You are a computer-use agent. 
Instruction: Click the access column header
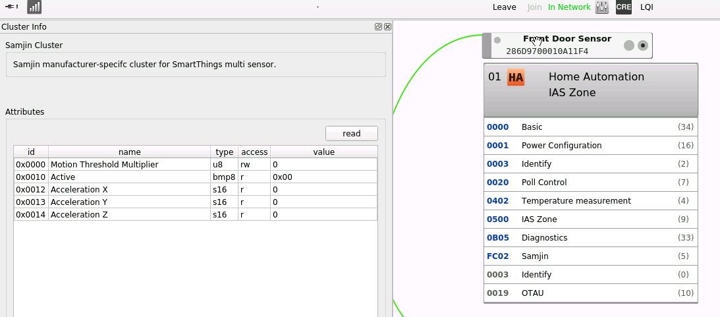click(254, 152)
